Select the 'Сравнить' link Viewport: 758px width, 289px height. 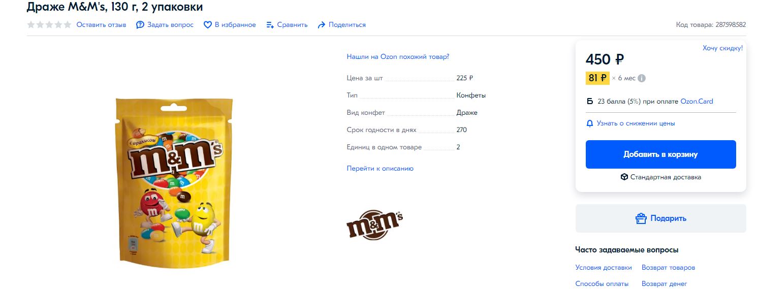(292, 24)
